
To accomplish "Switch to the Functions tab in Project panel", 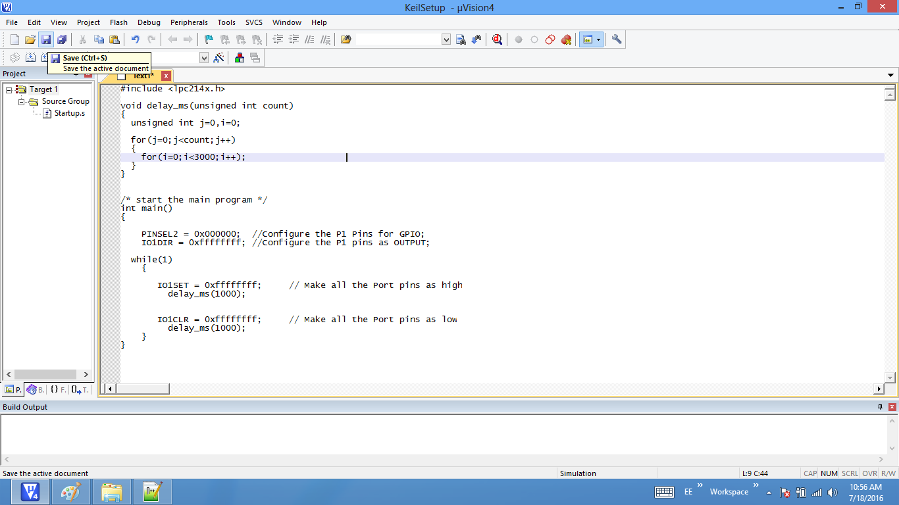I will [58, 390].
